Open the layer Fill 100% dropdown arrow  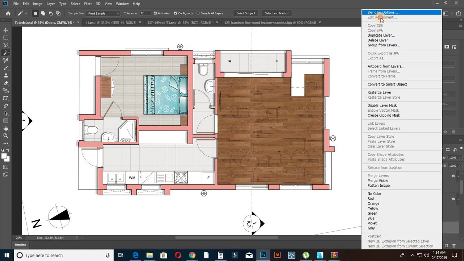pyautogui.click(x=460, y=166)
